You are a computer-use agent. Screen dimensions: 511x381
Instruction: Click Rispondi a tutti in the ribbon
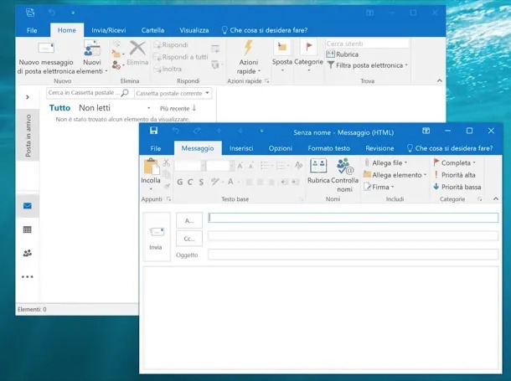[x=181, y=57]
